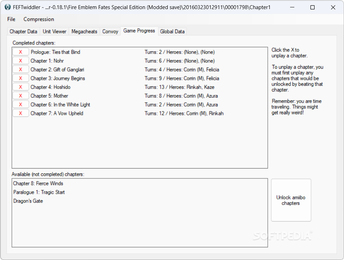Click Unlock amiibo chapters button
This screenshot has width=344, height=260.
[x=291, y=200]
